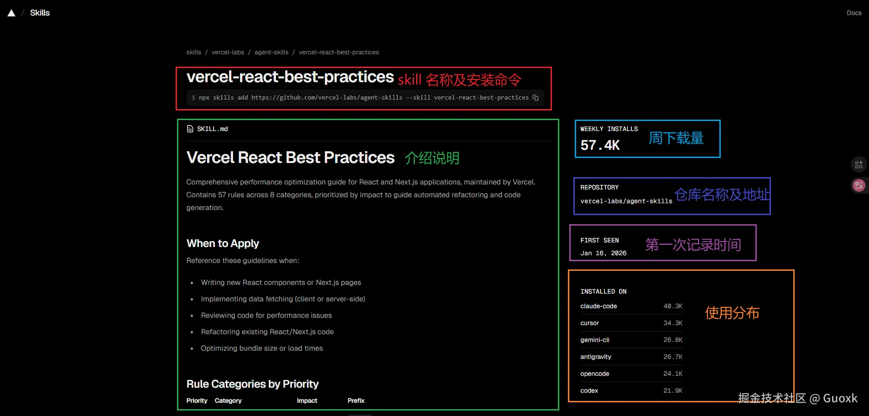Click the Category column header
869x416 pixels.
click(228, 400)
